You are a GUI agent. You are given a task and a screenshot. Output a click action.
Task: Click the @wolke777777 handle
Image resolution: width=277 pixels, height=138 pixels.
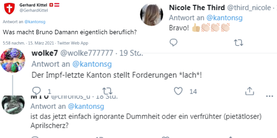click(x=86, y=53)
